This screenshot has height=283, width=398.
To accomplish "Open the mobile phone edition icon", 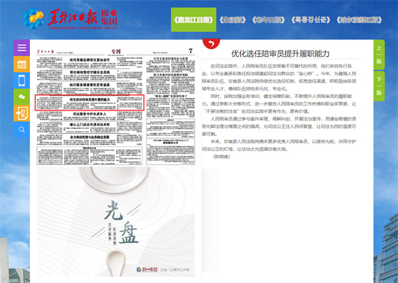I will tap(22, 81).
